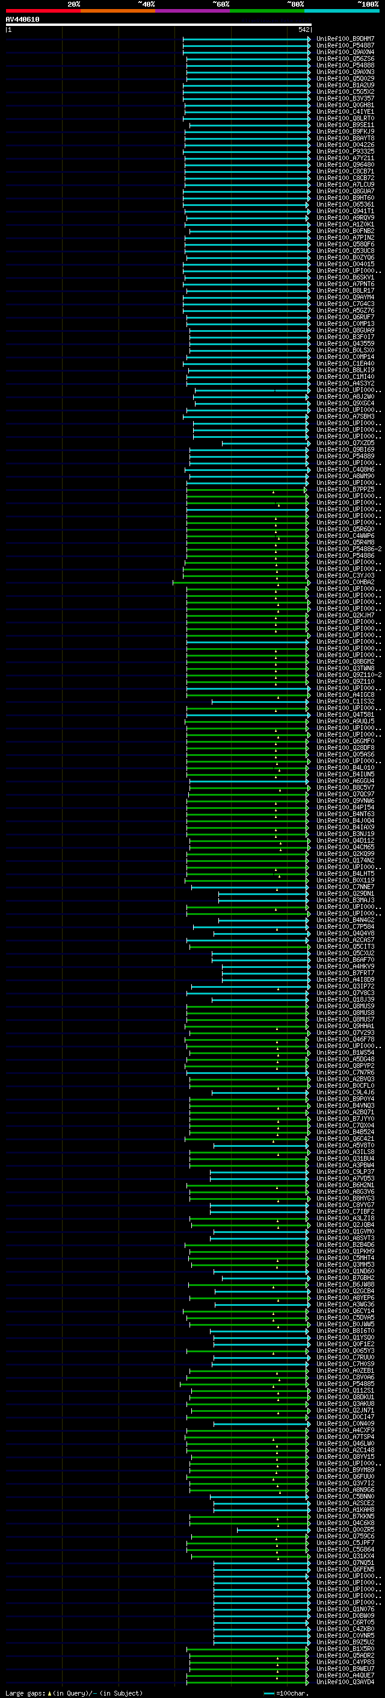Viewport: 385px width, 1698px height.
Task: Click label UniRef100_C7NNE7
Action: 345,887
